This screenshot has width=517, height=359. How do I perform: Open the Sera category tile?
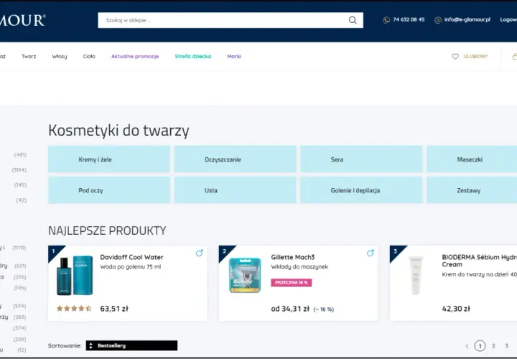pos(361,159)
